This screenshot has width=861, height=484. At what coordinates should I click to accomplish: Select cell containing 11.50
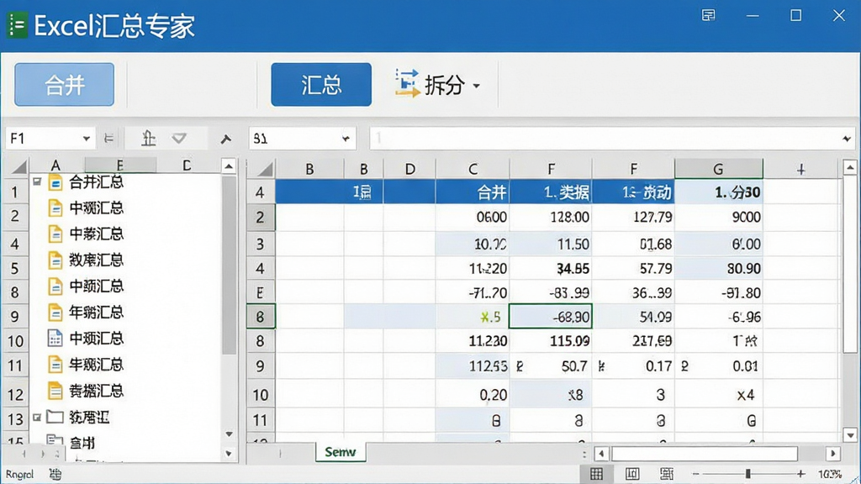551,244
